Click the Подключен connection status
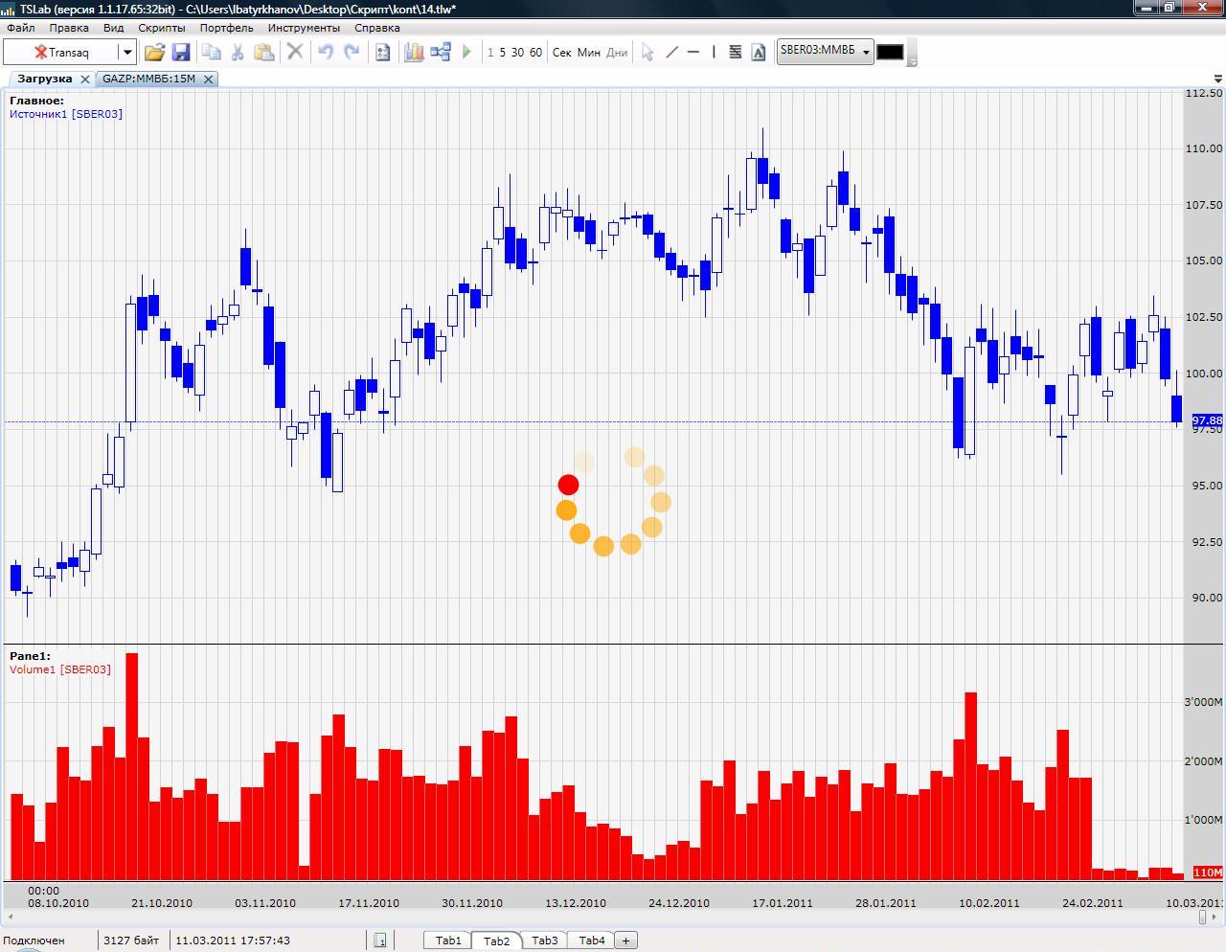1226x952 pixels. point(34,941)
